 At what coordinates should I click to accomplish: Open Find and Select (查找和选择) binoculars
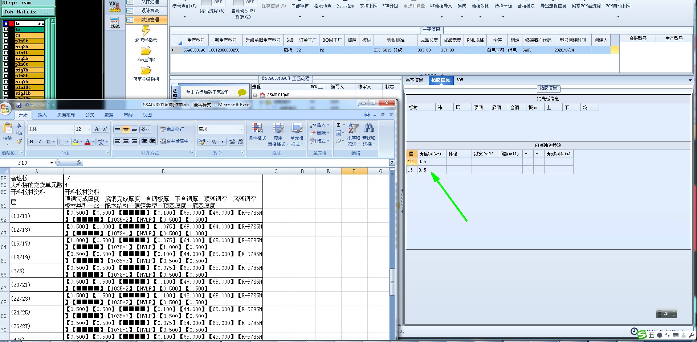pyautogui.click(x=369, y=134)
